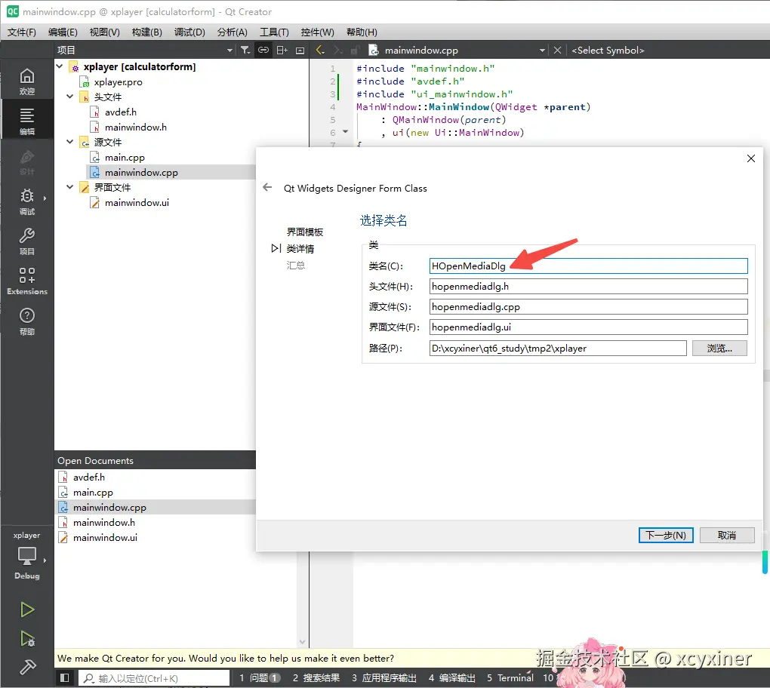Select xplayer.pro in project tree
Screen dimensions: 770x688
(x=118, y=82)
